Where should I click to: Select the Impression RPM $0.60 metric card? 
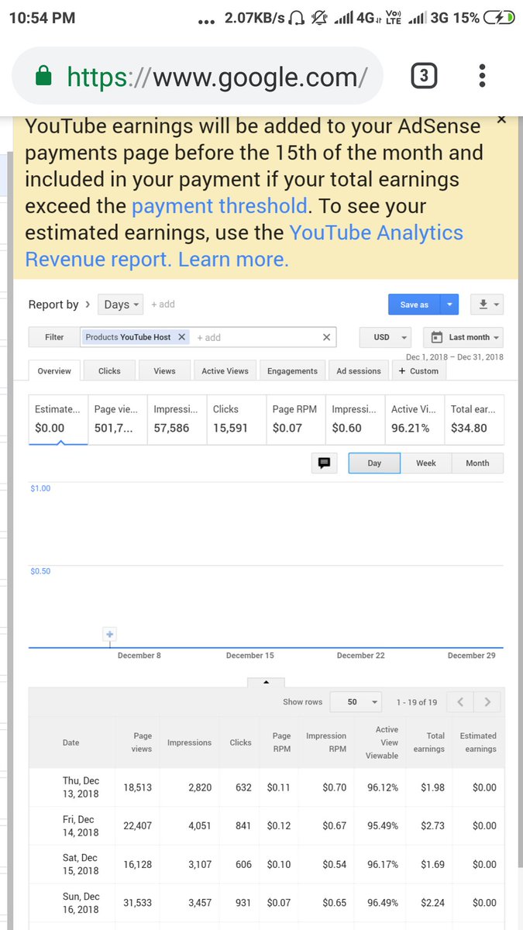pyautogui.click(x=356, y=418)
